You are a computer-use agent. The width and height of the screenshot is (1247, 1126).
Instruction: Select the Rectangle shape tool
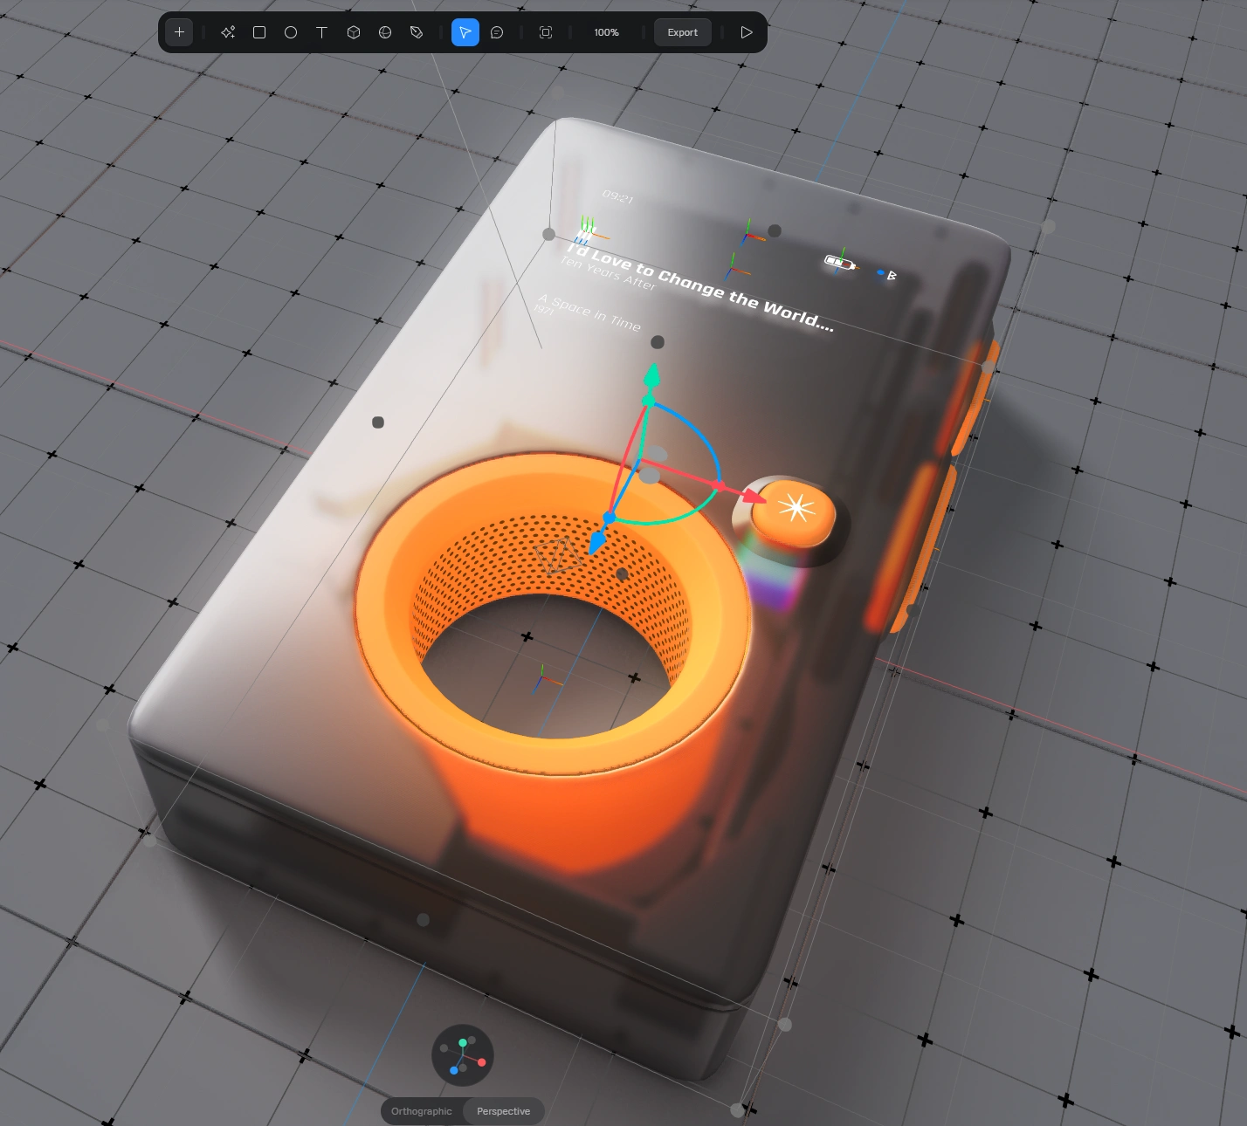[x=259, y=32]
